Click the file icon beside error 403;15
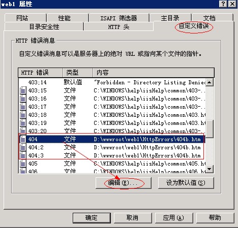Viewport: 238px width, 228px height. click(x=23, y=90)
